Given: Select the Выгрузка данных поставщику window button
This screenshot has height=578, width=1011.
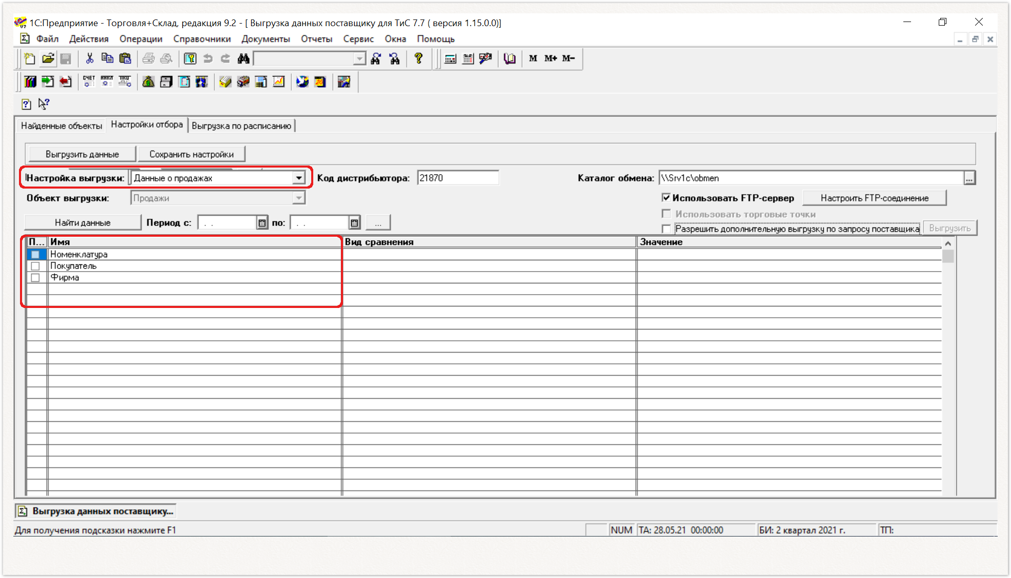Looking at the screenshot, I should [96, 511].
